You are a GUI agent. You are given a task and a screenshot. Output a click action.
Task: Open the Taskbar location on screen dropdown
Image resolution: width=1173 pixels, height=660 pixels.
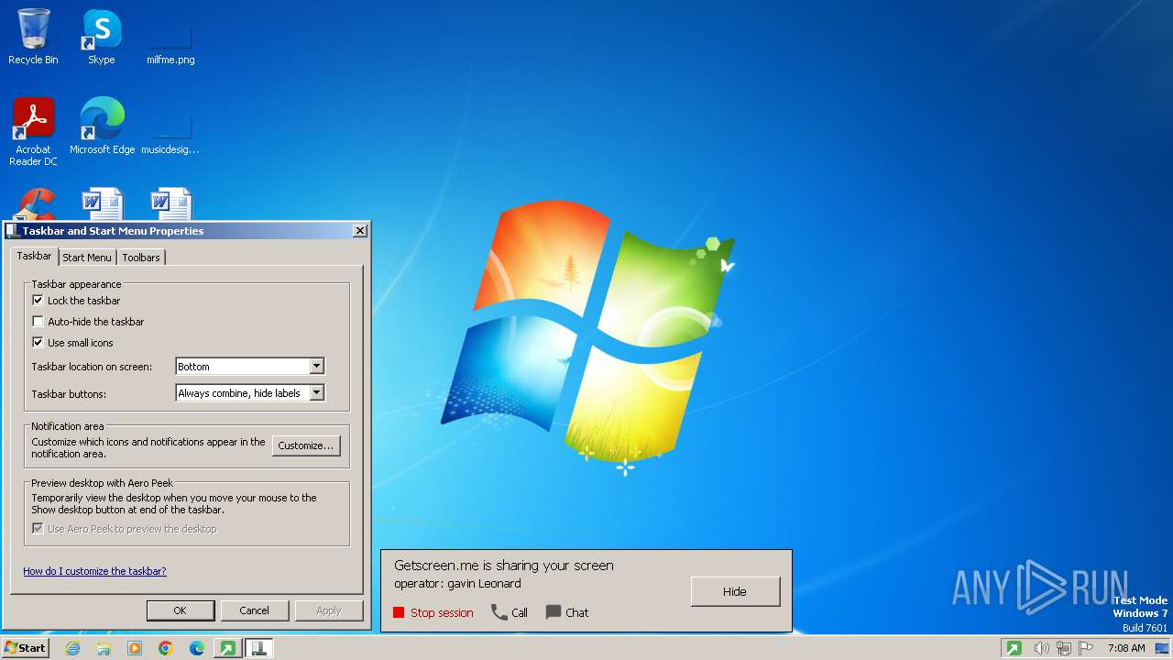pos(249,367)
